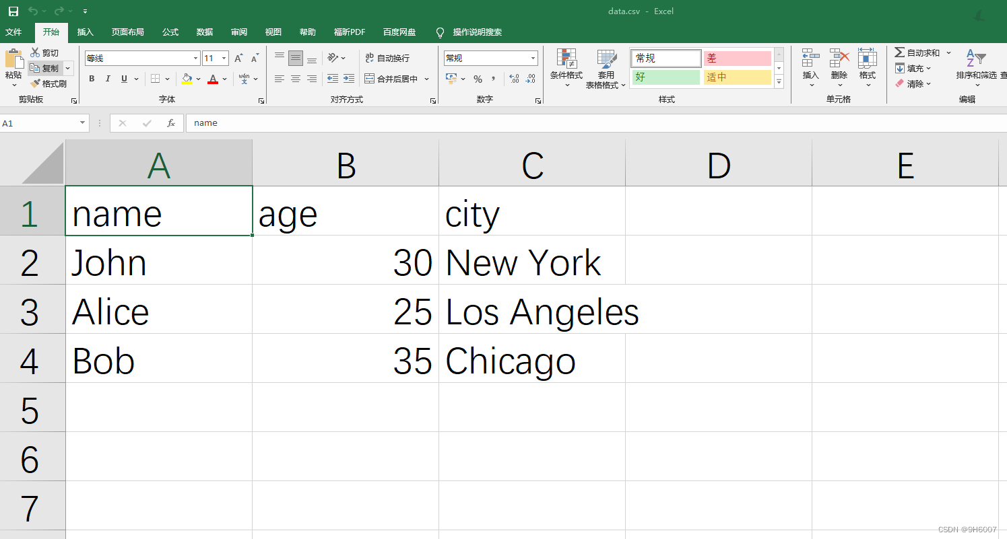Apply the Bad (差) cell style
This screenshot has height=539, width=1007.
[x=738, y=59]
